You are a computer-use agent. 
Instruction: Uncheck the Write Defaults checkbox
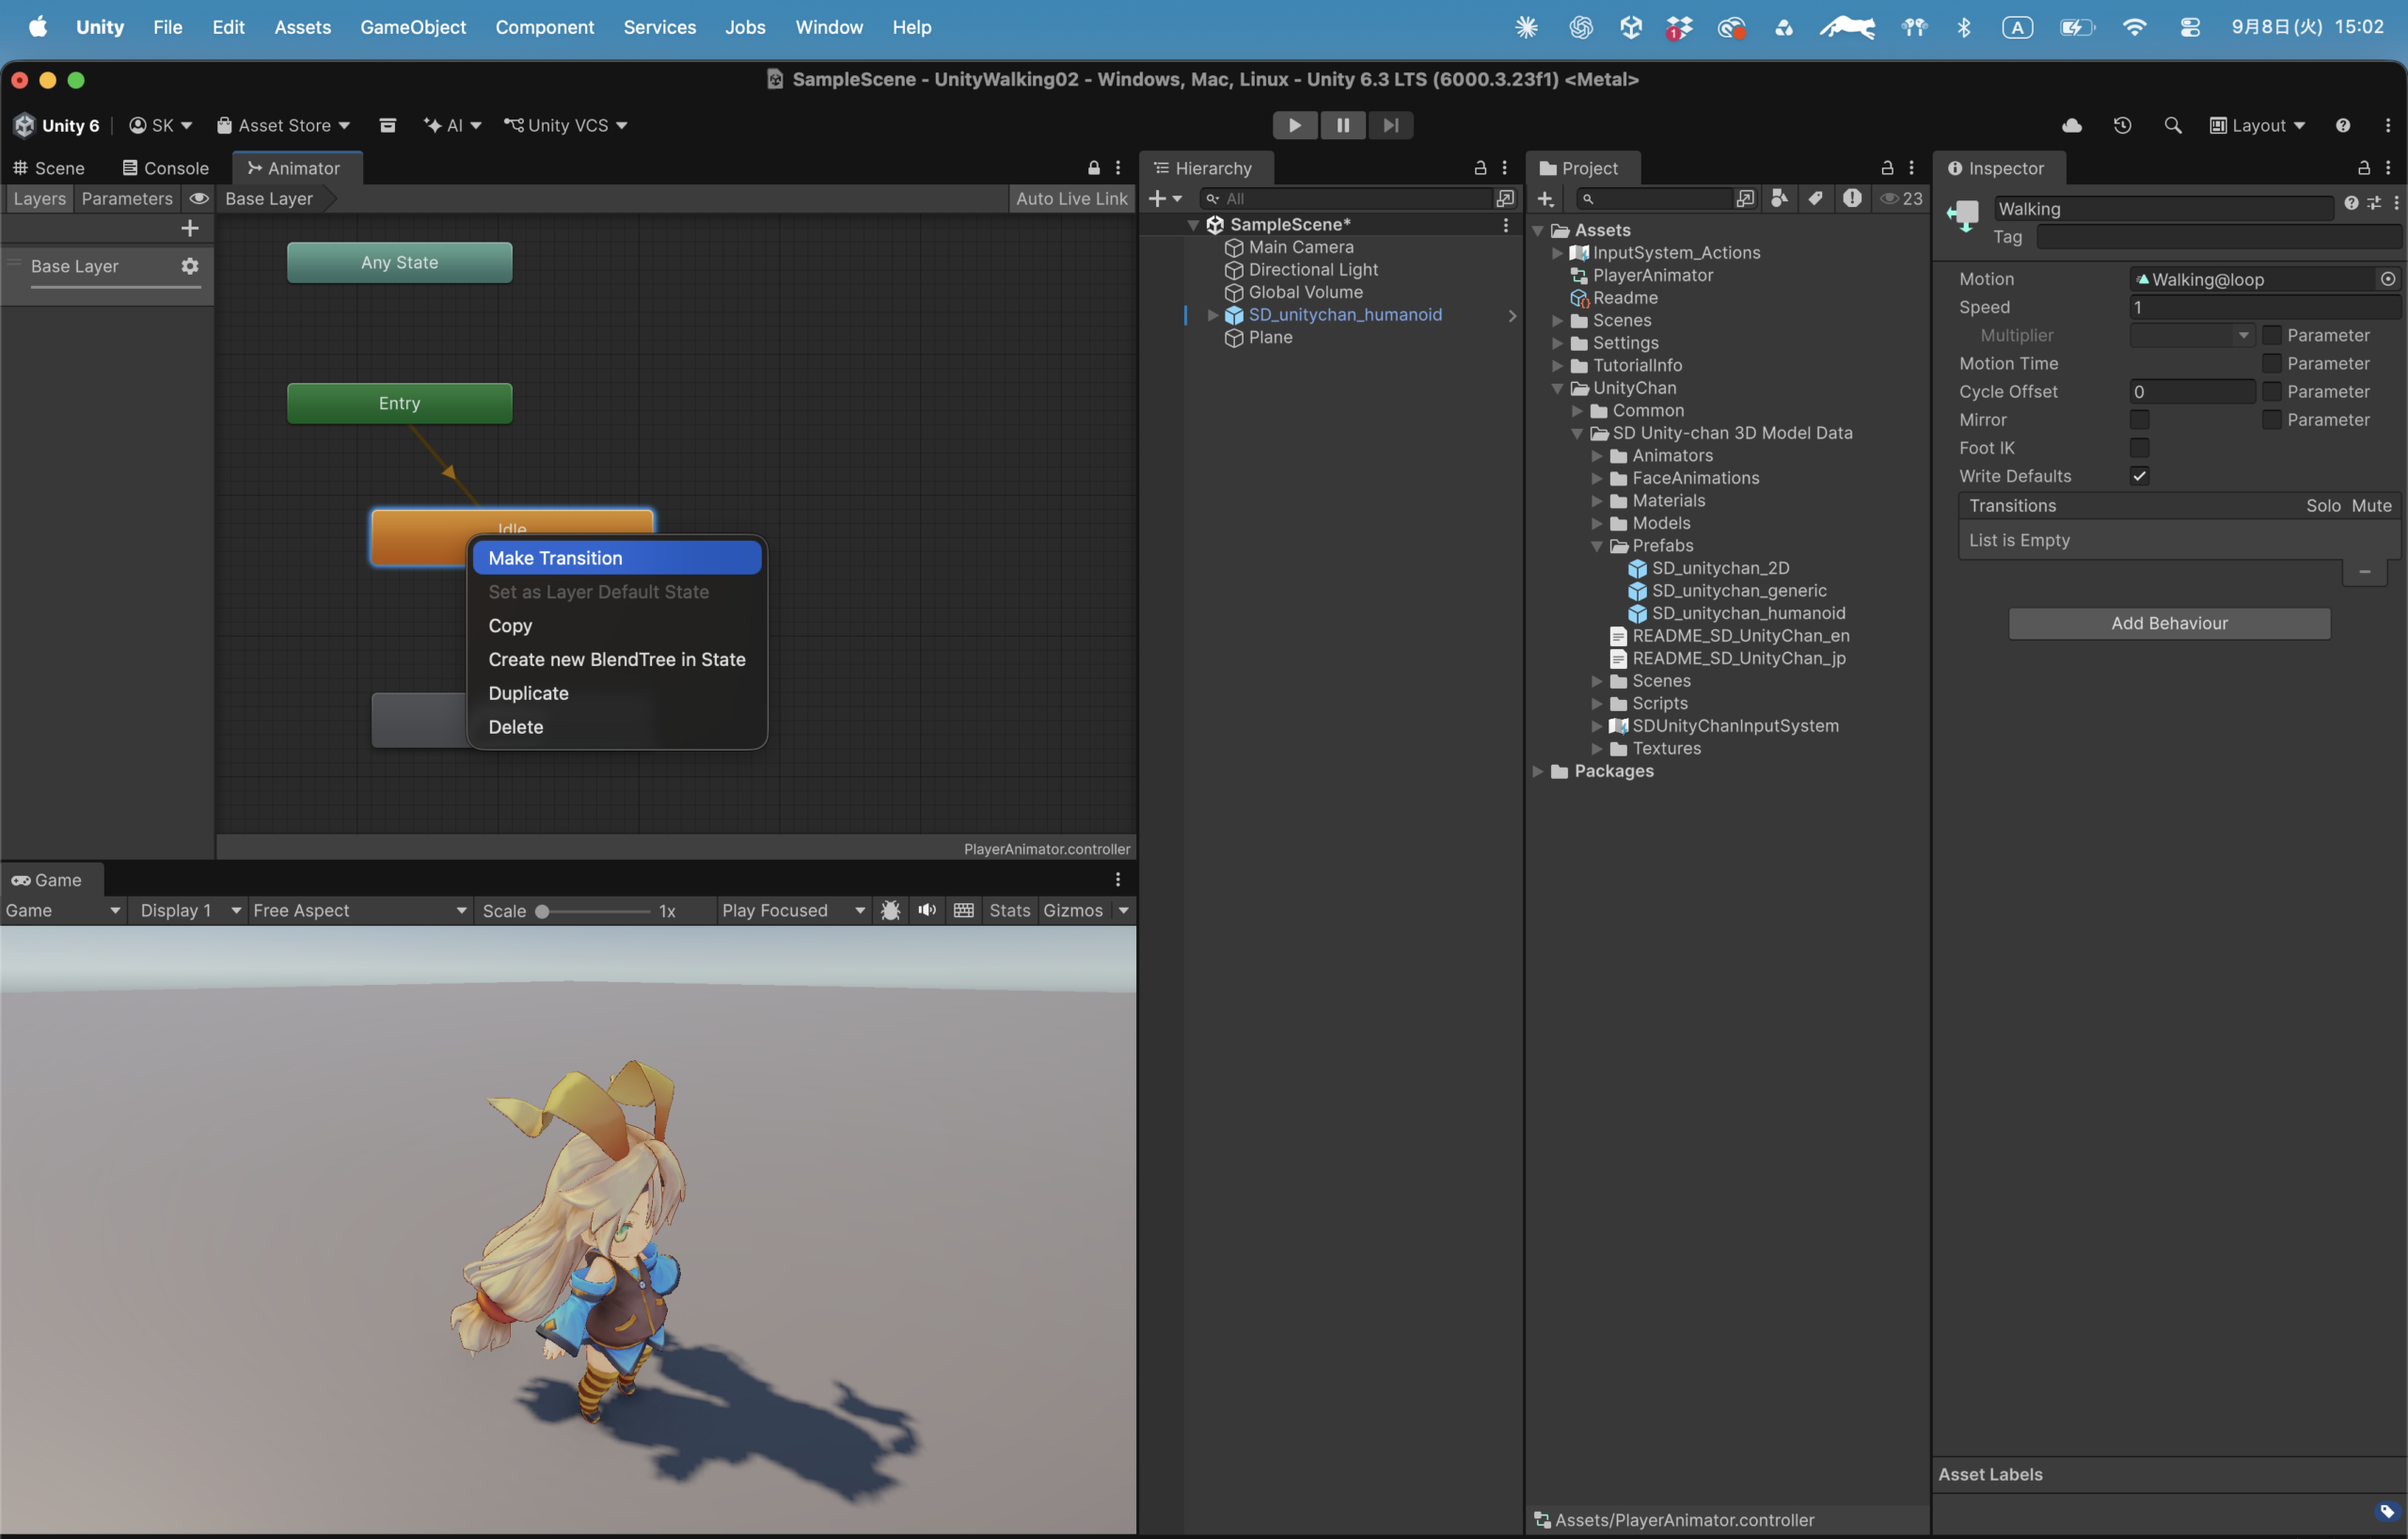tap(2139, 476)
